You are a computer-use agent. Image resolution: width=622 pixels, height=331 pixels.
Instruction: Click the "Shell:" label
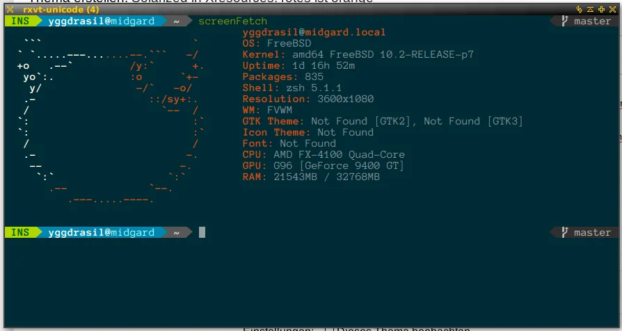pyautogui.click(x=261, y=88)
